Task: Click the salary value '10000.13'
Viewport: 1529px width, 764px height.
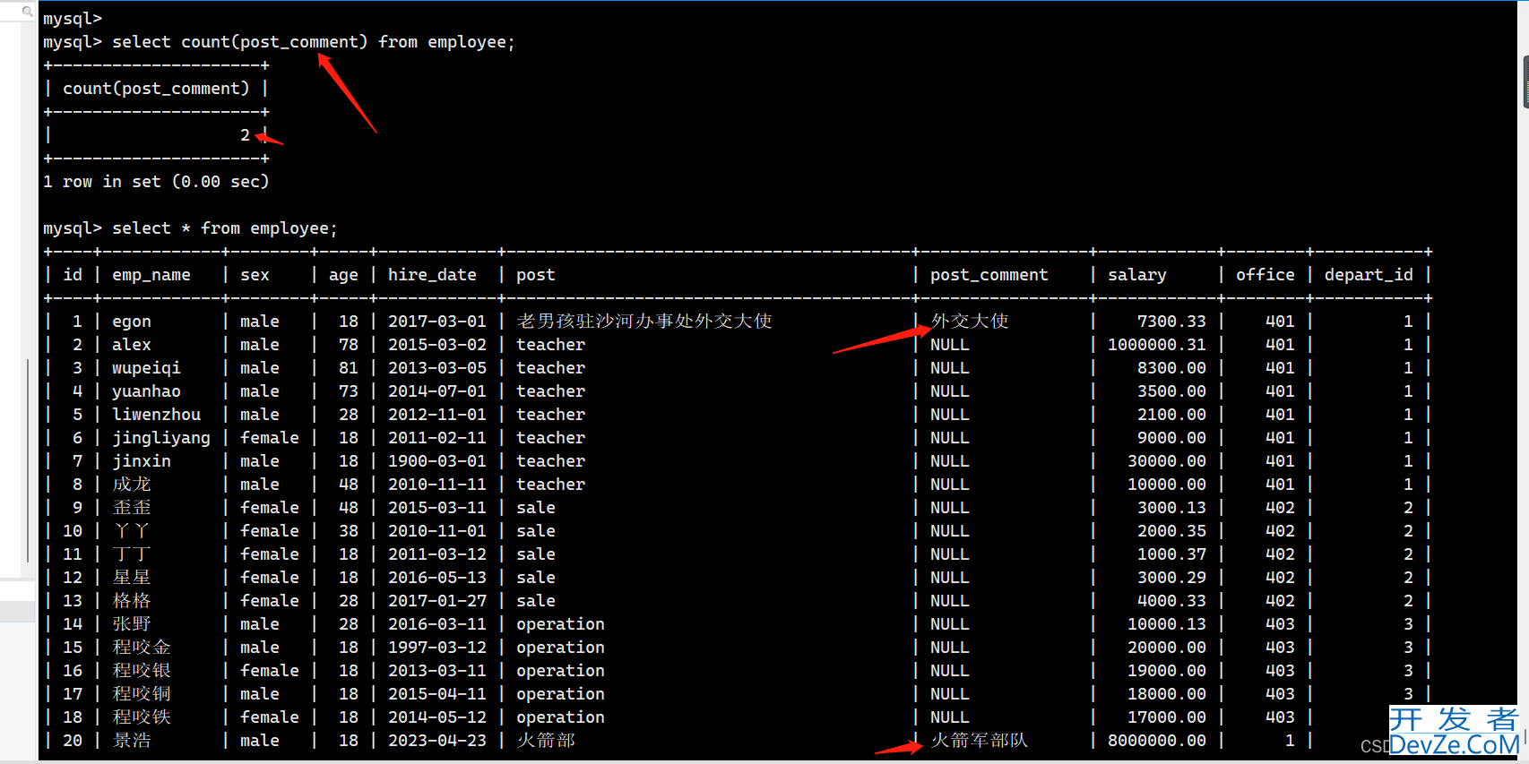Action: [x=1167, y=624]
